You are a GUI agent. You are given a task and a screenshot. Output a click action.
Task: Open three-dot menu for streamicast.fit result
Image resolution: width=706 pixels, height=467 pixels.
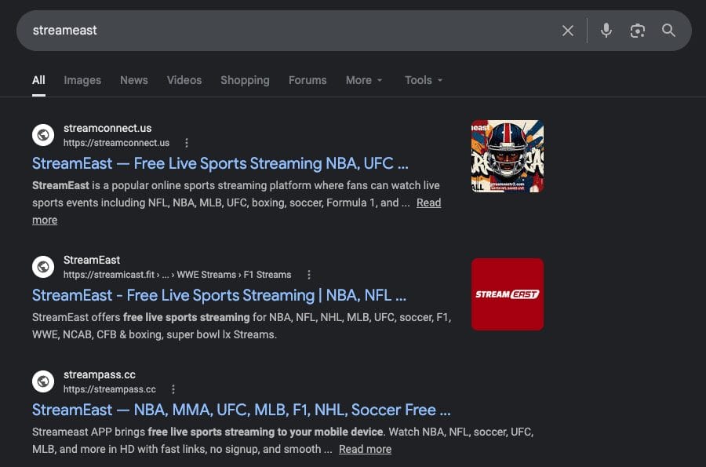click(x=309, y=275)
